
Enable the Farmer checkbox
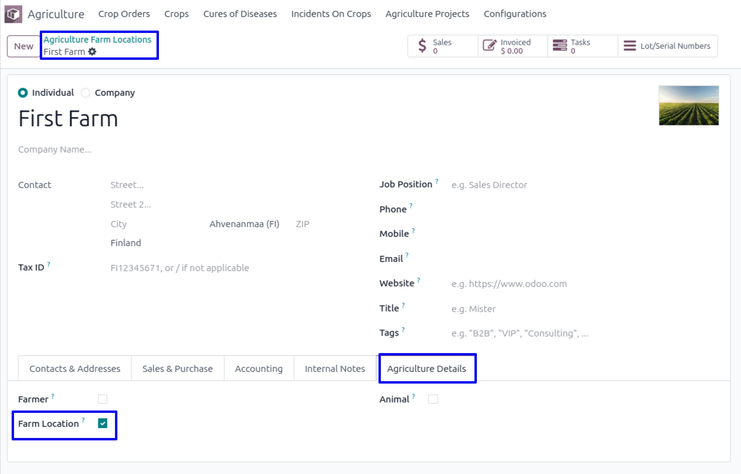[103, 399]
